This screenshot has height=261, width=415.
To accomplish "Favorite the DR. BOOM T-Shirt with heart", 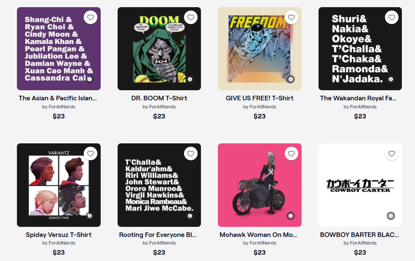I will (x=191, y=17).
